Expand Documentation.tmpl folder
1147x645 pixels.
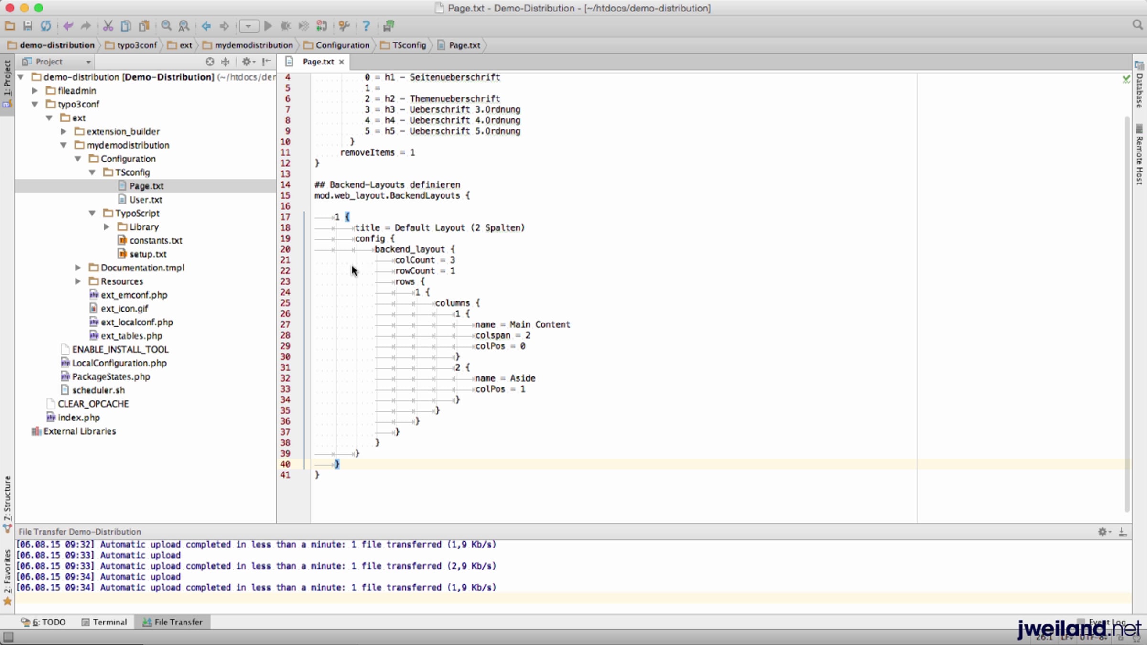pos(78,268)
